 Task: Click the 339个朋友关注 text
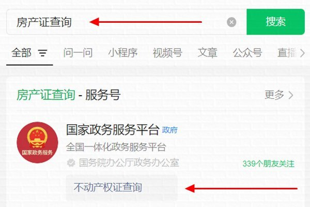pyautogui.click(x=269, y=164)
